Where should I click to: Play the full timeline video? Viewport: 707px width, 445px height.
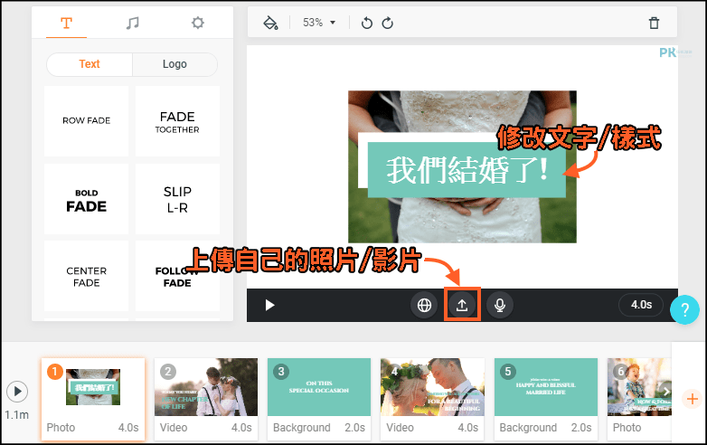coord(17,392)
